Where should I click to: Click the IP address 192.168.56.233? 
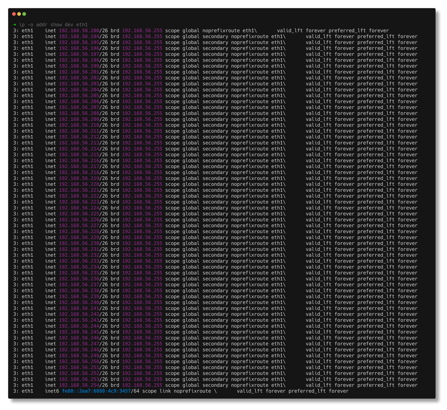79,261
